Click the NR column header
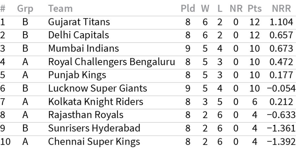 (x=236, y=8)
